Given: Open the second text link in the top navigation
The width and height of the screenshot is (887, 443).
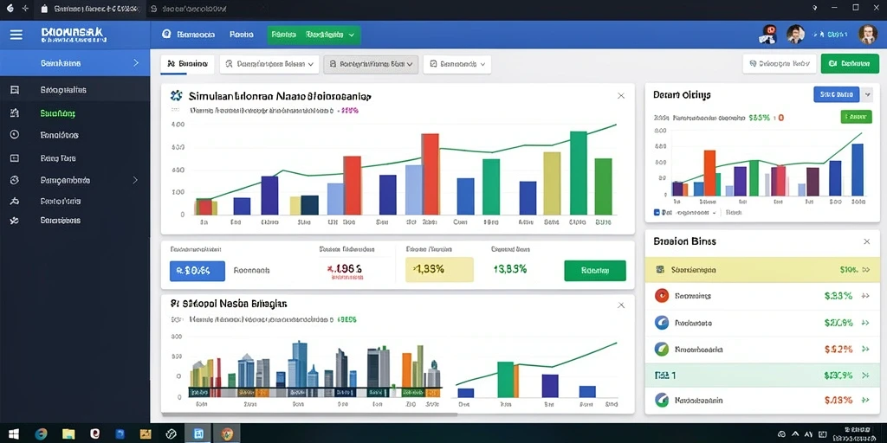Looking at the screenshot, I should click(x=242, y=35).
